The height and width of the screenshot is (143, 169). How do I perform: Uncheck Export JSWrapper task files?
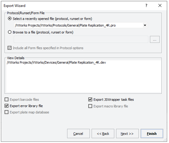(90, 100)
